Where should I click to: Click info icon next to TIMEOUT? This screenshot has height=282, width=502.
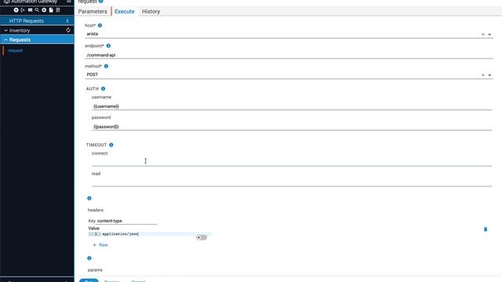point(111,145)
